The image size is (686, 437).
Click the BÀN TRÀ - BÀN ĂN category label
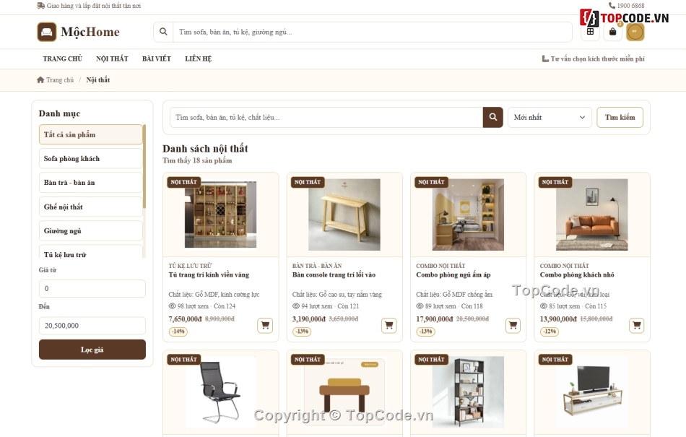pos(317,266)
